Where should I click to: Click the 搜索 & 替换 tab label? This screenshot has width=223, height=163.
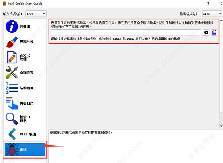25,119
